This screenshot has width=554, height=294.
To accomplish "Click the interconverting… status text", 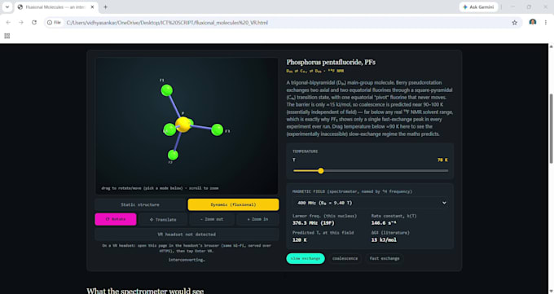I will (x=187, y=260).
